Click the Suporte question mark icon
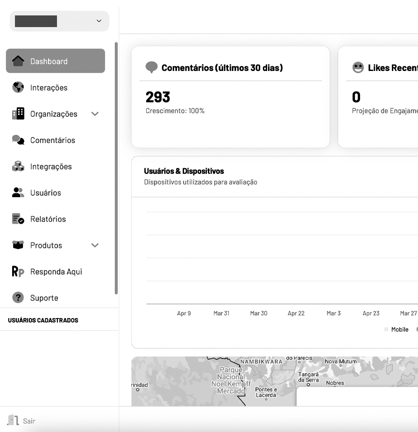This screenshot has width=418, height=432. point(18,297)
